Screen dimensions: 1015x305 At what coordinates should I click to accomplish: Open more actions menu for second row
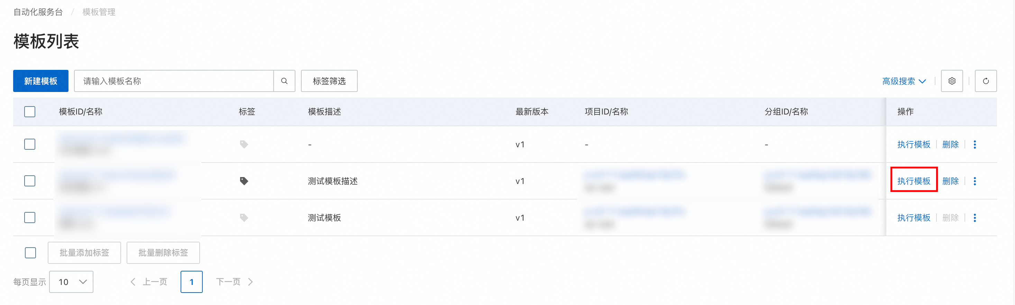[975, 181]
